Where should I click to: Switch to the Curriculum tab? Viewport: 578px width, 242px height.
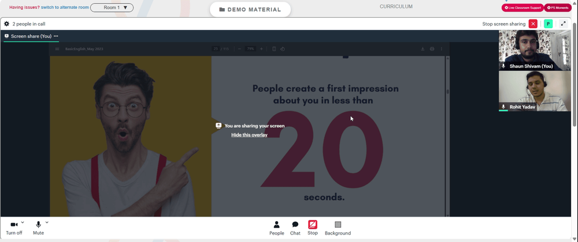pos(396,6)
